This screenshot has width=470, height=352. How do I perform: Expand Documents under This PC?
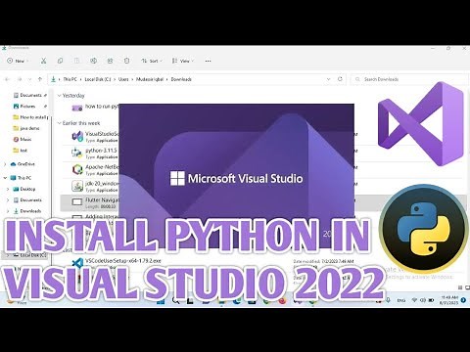click(8, 199)
